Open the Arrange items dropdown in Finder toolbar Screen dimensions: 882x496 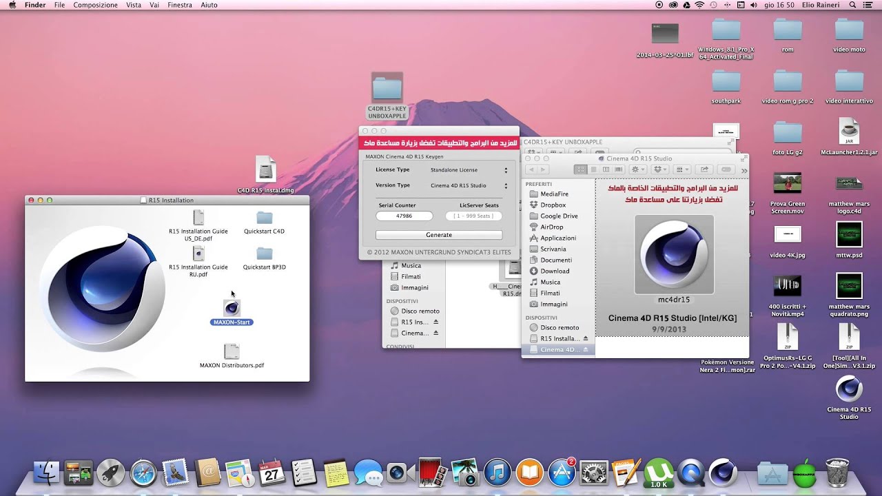click(682, 169)
